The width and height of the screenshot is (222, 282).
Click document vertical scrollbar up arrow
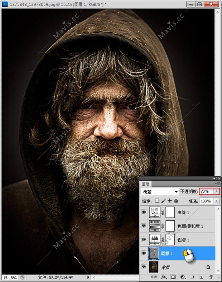coord(217,12)
